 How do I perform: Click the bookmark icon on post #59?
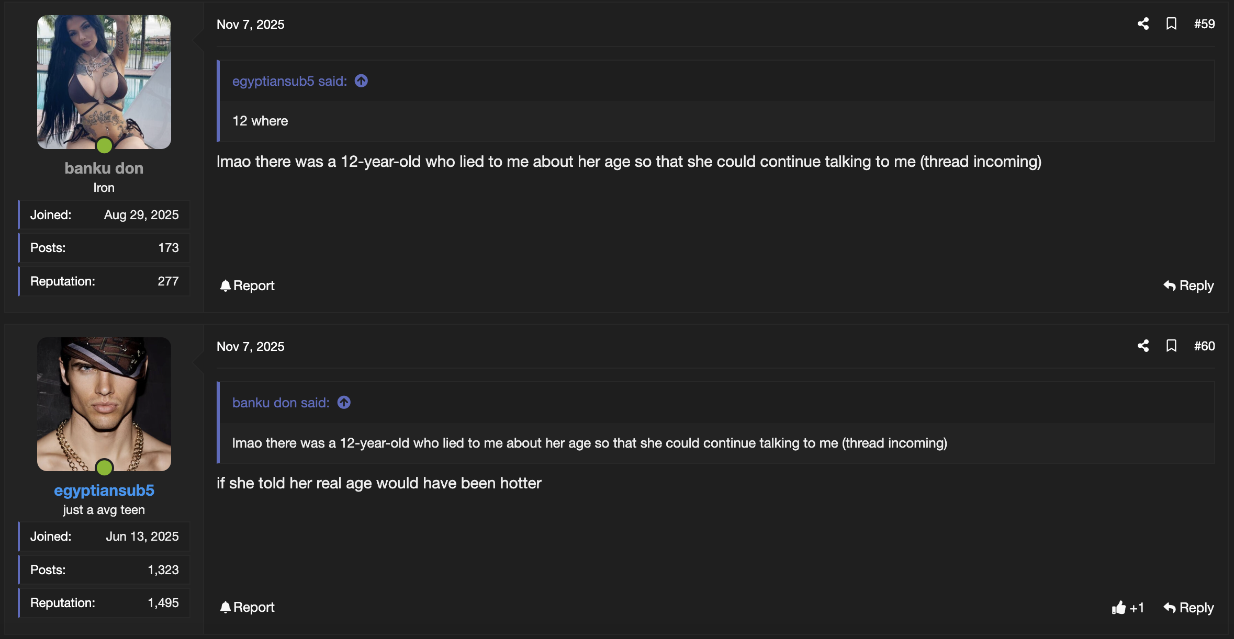(1172, 24)
